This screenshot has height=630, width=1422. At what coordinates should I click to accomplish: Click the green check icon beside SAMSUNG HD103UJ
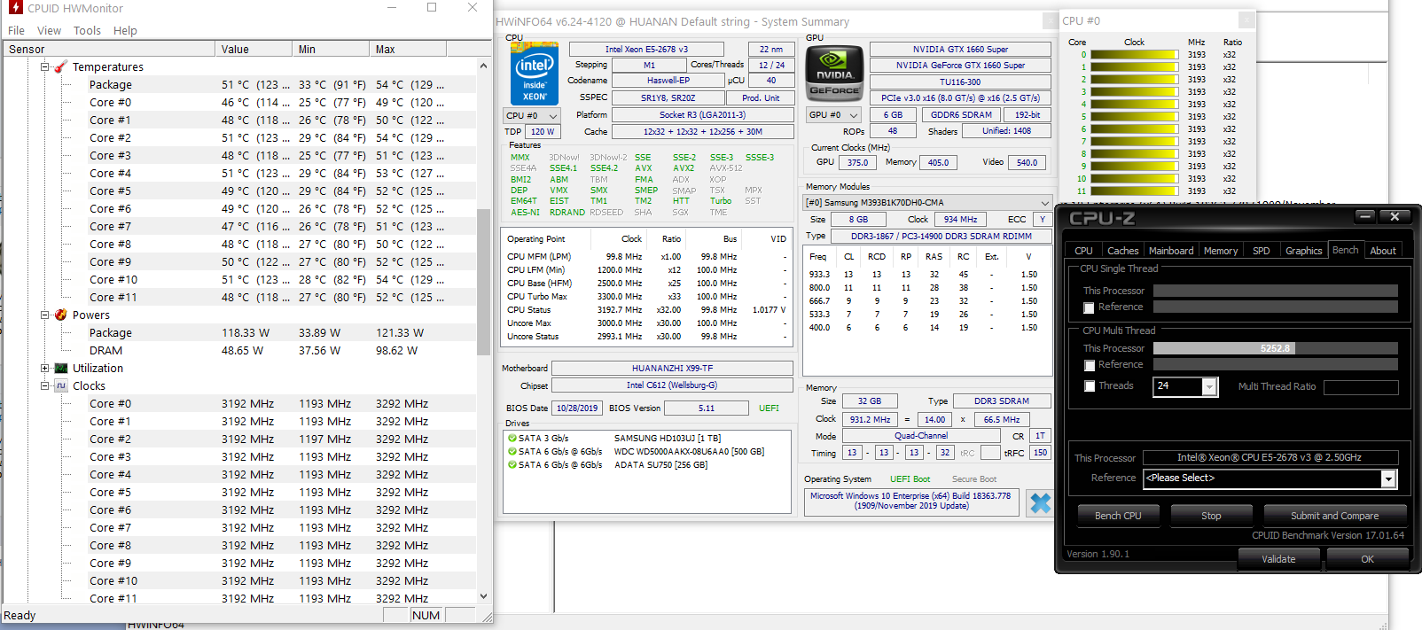512,438
